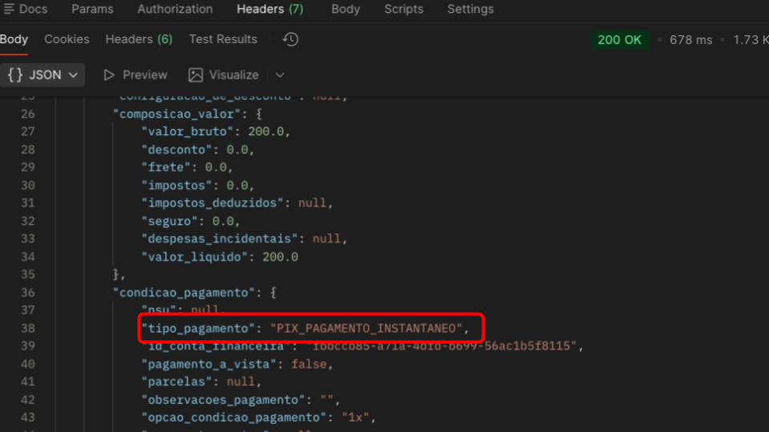This screenshot has height=432, width=769.
Task: Click the Docs document icon
Action: (9, 9)
